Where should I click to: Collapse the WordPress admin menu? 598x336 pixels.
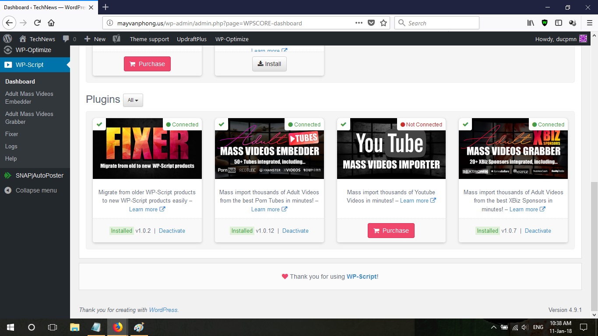35,190
